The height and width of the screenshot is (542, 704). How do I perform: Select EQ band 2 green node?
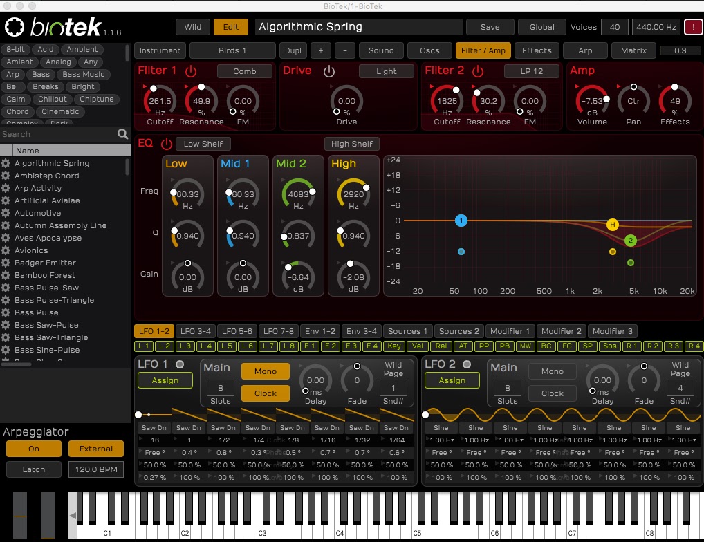click(x=631, y=241)
